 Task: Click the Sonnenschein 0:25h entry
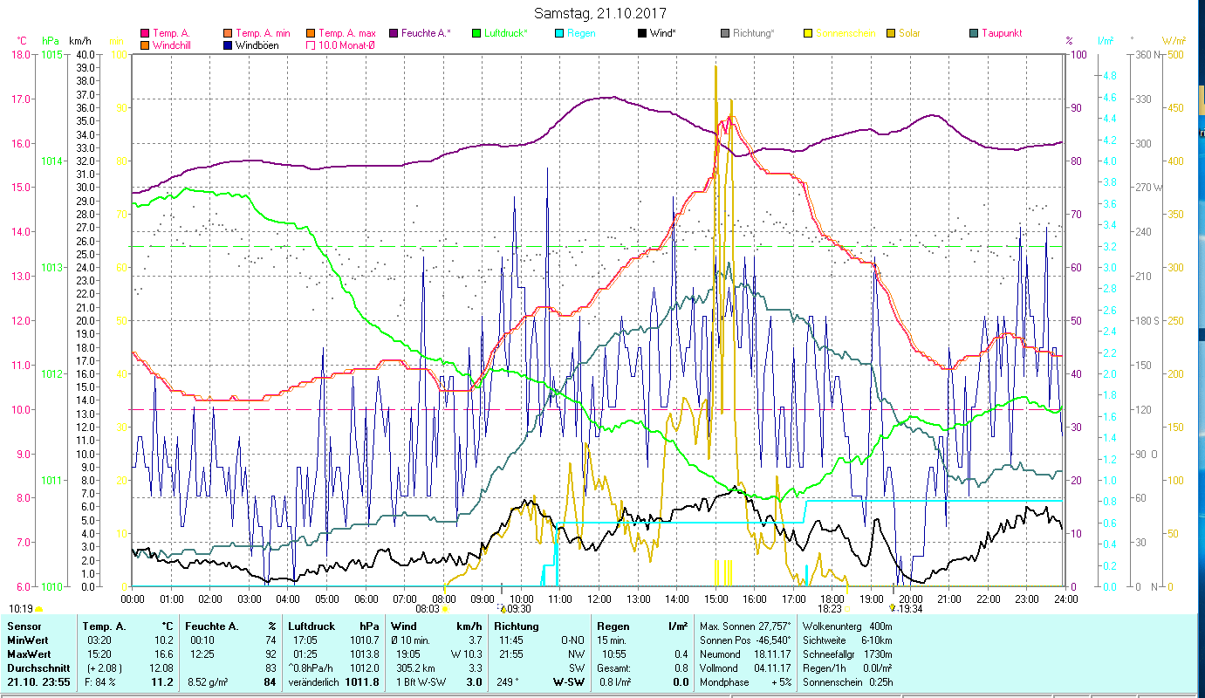[846, 682]
